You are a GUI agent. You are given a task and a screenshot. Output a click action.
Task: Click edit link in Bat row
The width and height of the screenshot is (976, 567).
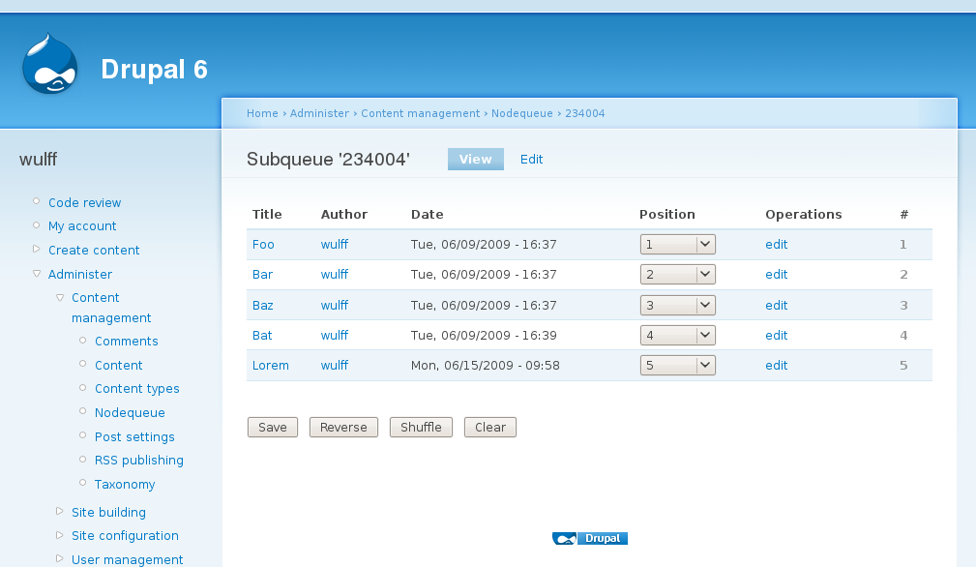click(x=776, y=336)
